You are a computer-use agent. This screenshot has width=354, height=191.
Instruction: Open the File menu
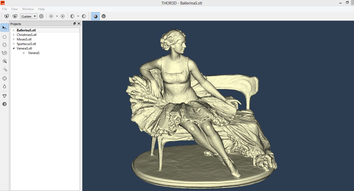pyautogui.click(x=5, y=9)
